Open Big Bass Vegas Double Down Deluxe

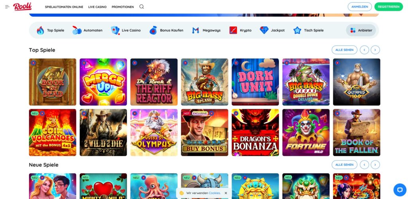pos(306,82)
